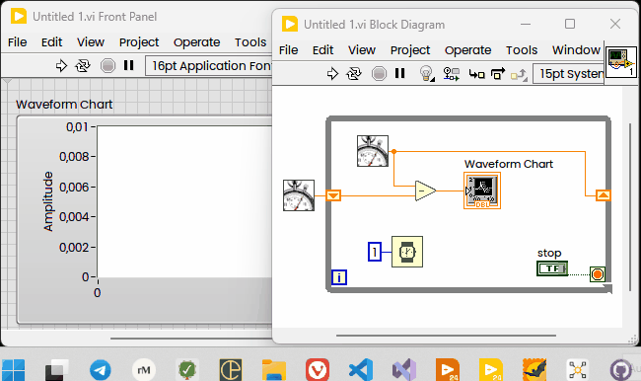Screen dimensions: 641x381
Task: Minimize the Block Diagram window
Action: (x=526, y=24)
